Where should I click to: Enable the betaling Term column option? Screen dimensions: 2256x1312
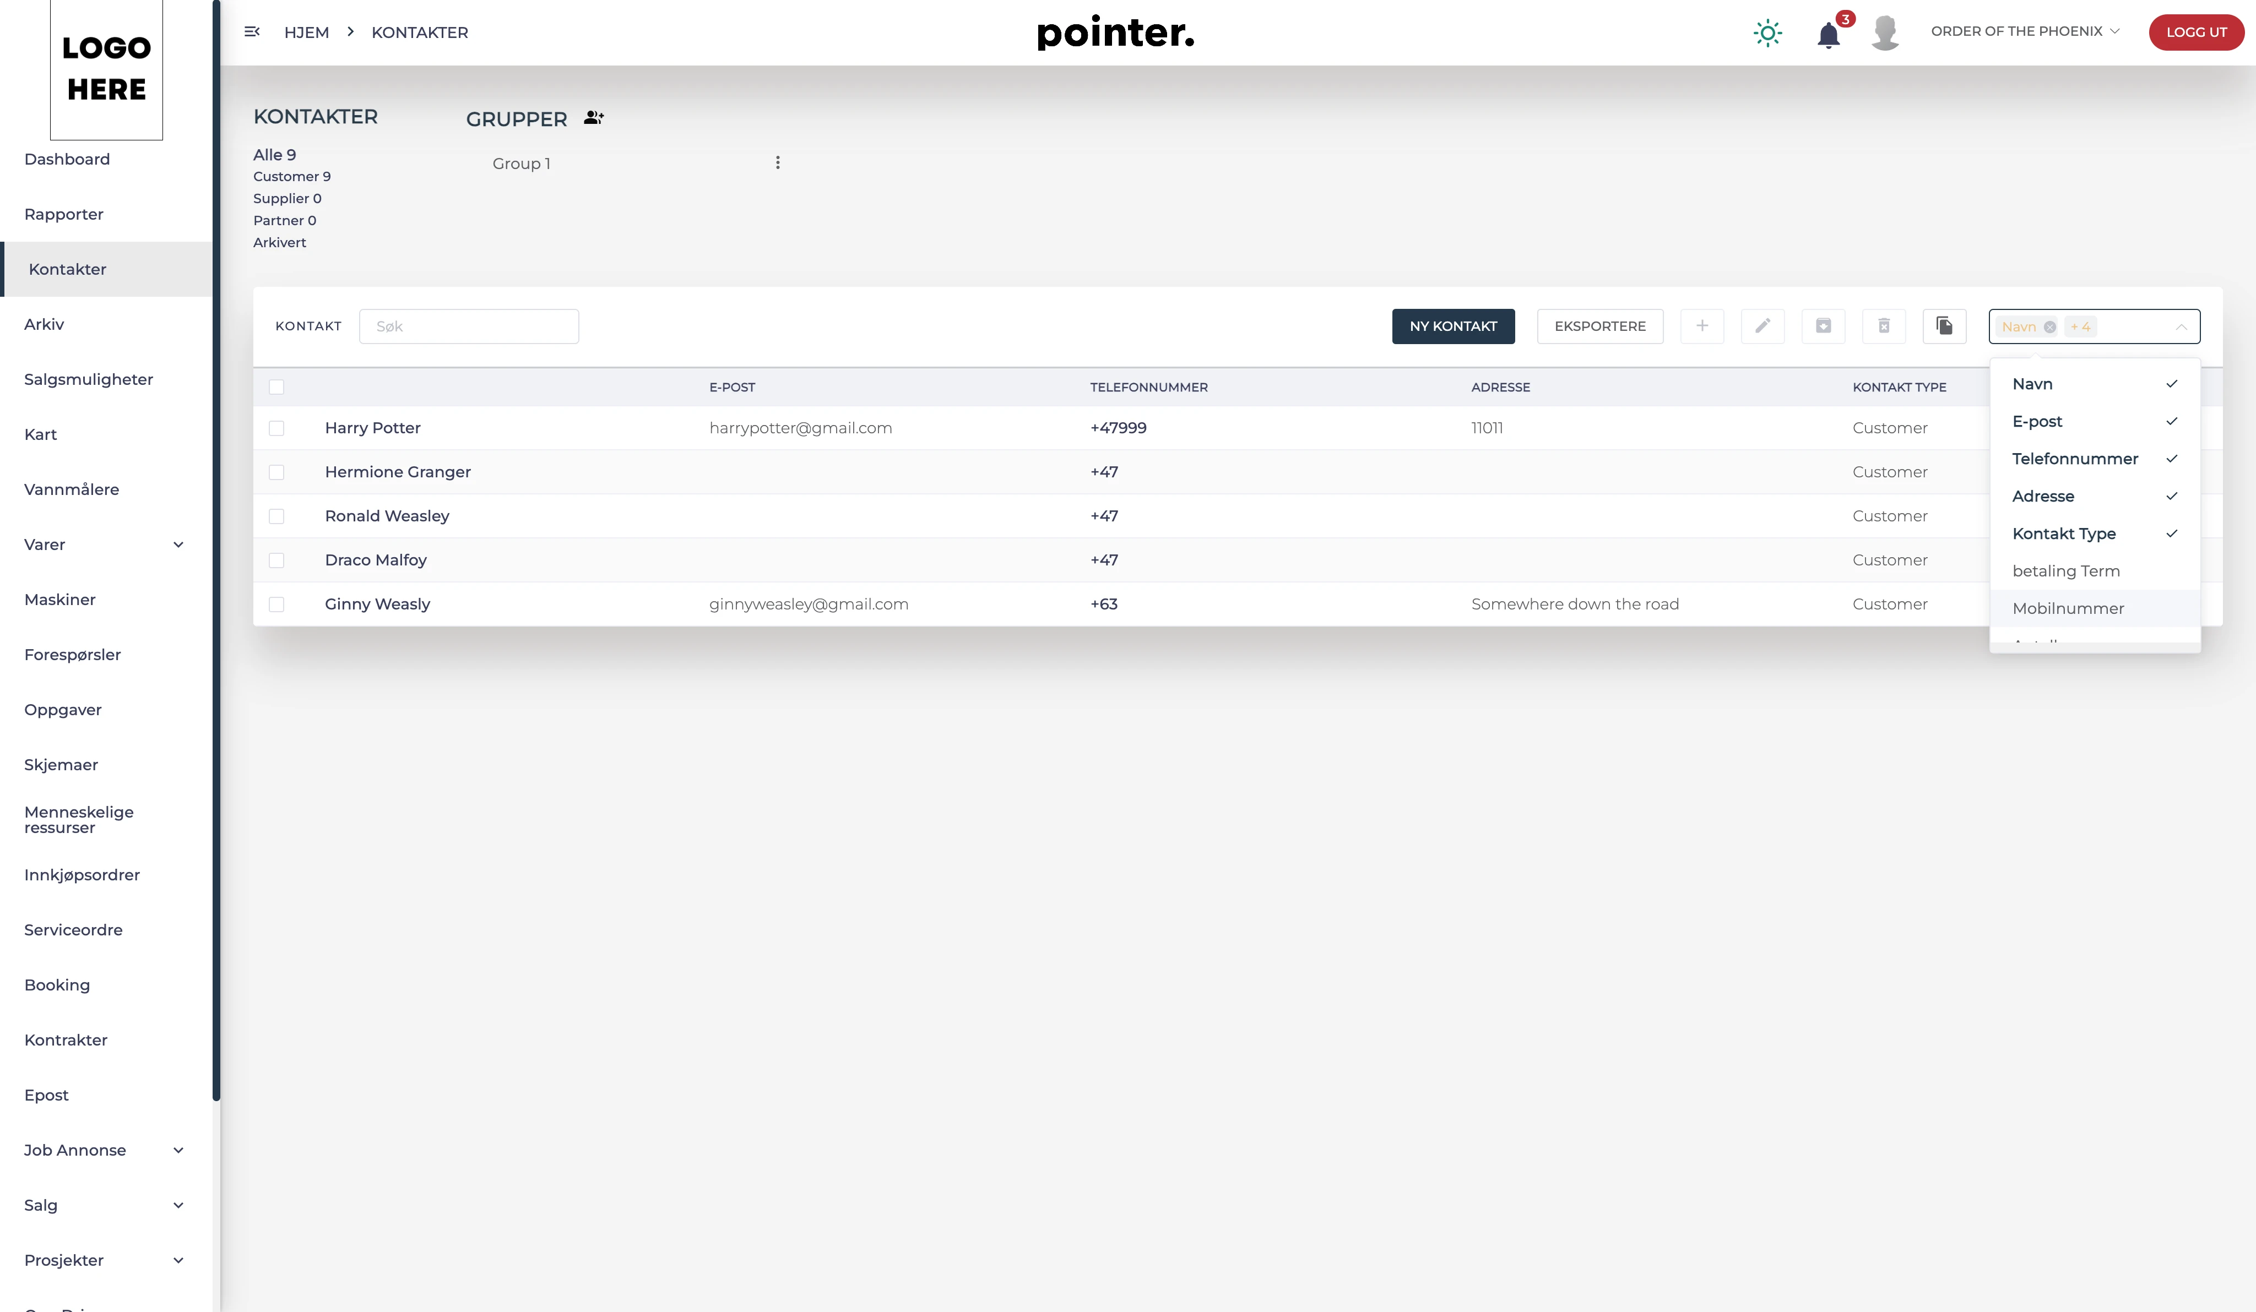[2094, 571]
